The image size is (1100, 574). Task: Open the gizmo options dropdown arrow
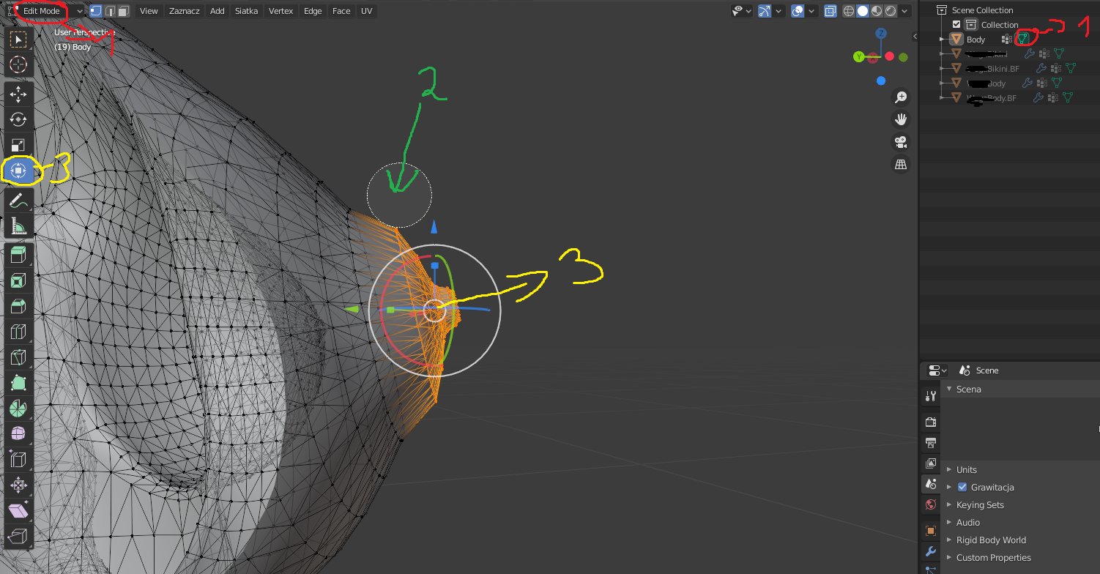(x=779, y=11)
